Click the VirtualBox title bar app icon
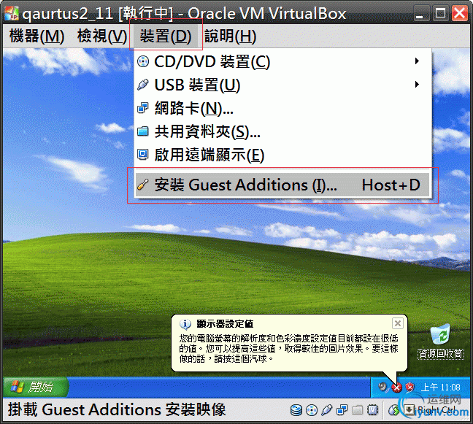Viewport: 473px width, 424px height. (12, 13)
